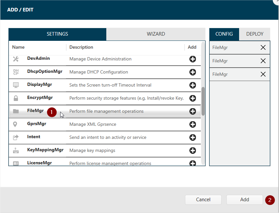Click the Cancel button

[203, 200]
